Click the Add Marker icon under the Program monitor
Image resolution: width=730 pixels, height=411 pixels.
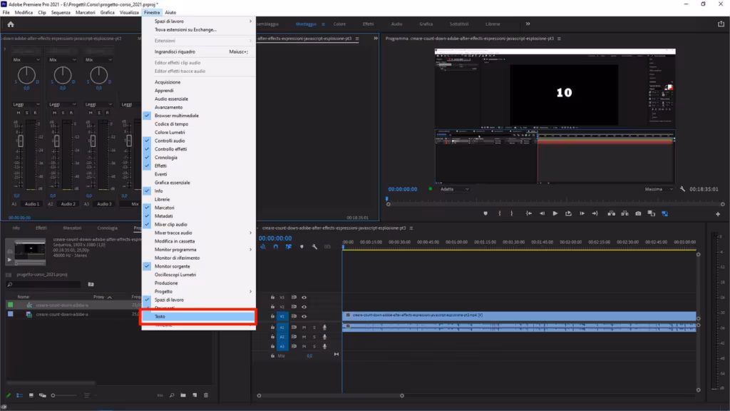pos(487,212)
